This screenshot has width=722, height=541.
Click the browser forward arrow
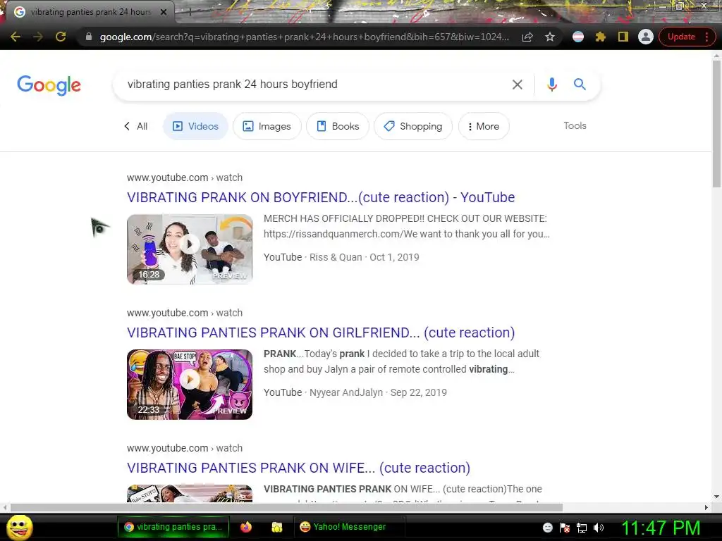point(38,37)
